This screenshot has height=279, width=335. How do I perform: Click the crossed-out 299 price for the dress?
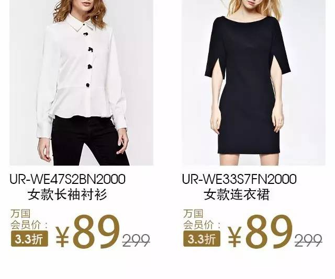click(x=308, y=240)
